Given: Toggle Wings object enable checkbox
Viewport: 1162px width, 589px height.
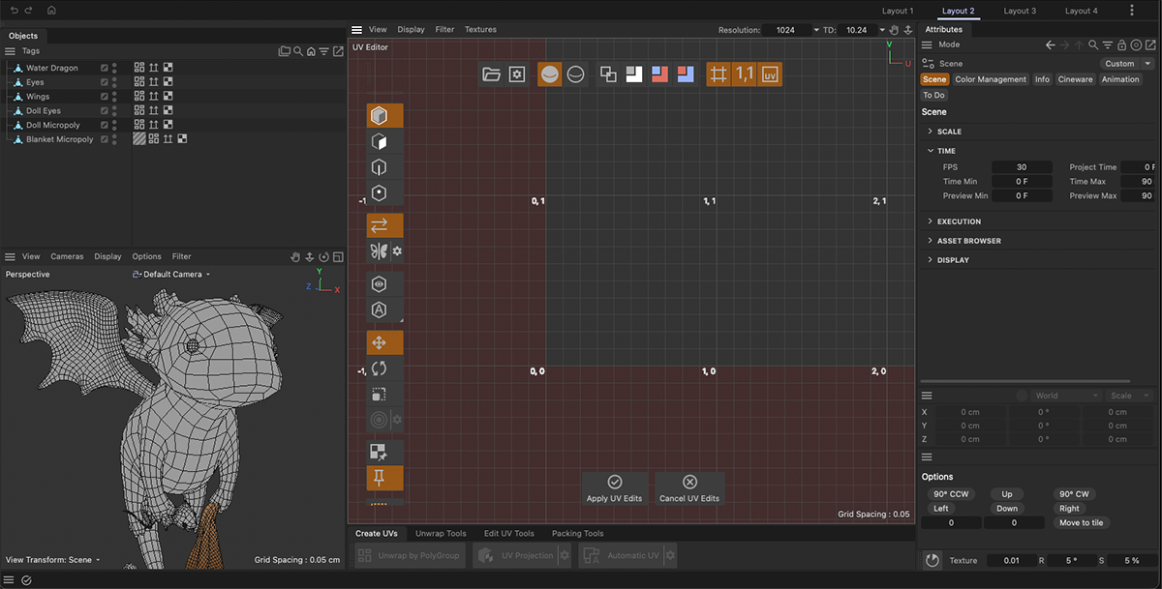Looking at the screenshot, I should tap(105, 97).
